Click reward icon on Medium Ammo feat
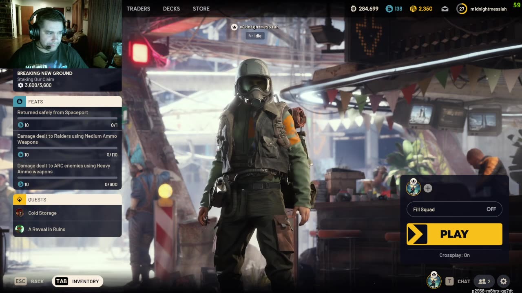Image resolution: width=522 pixels, height=293 pixels. click(20, 155)
